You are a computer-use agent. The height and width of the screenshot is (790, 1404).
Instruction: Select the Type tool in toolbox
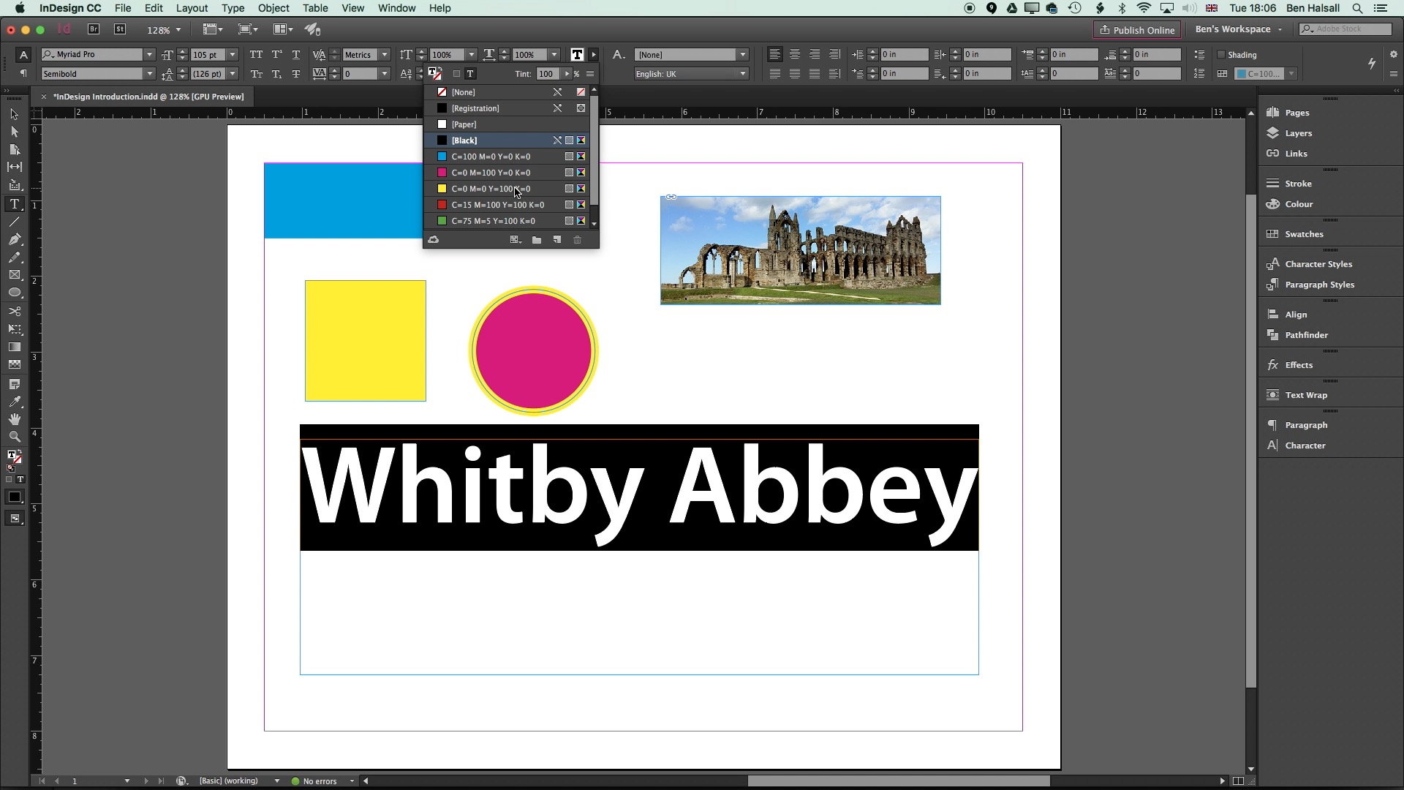(x=14, y=204)
